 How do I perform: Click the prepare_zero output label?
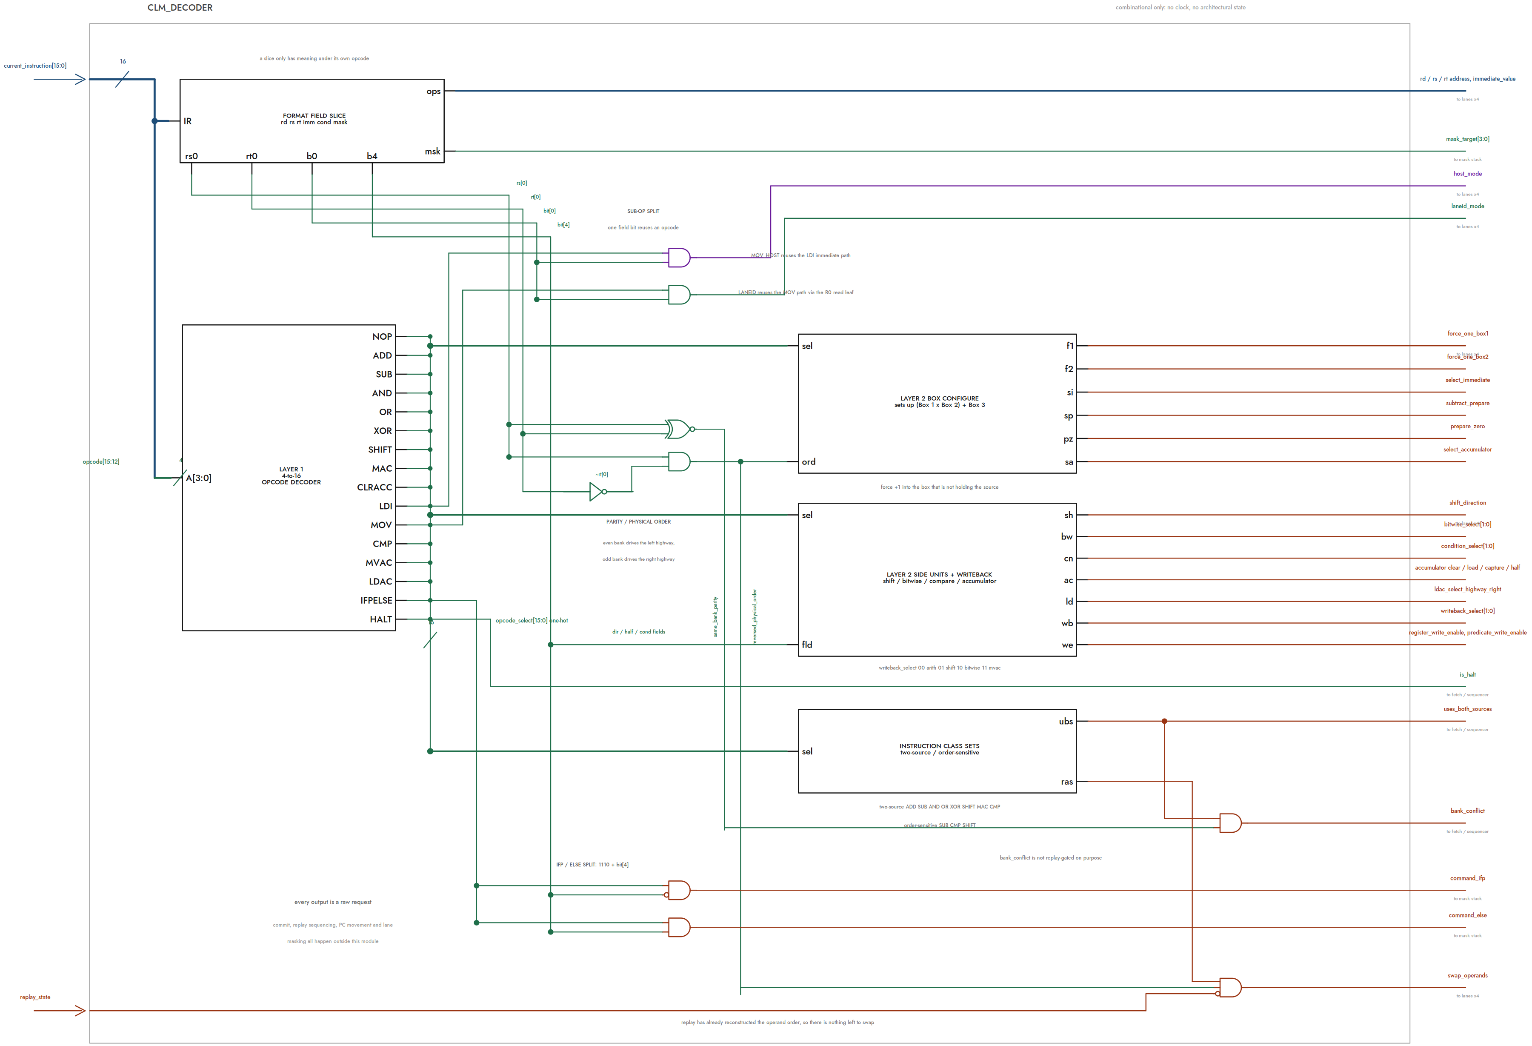coord(1467,426)
